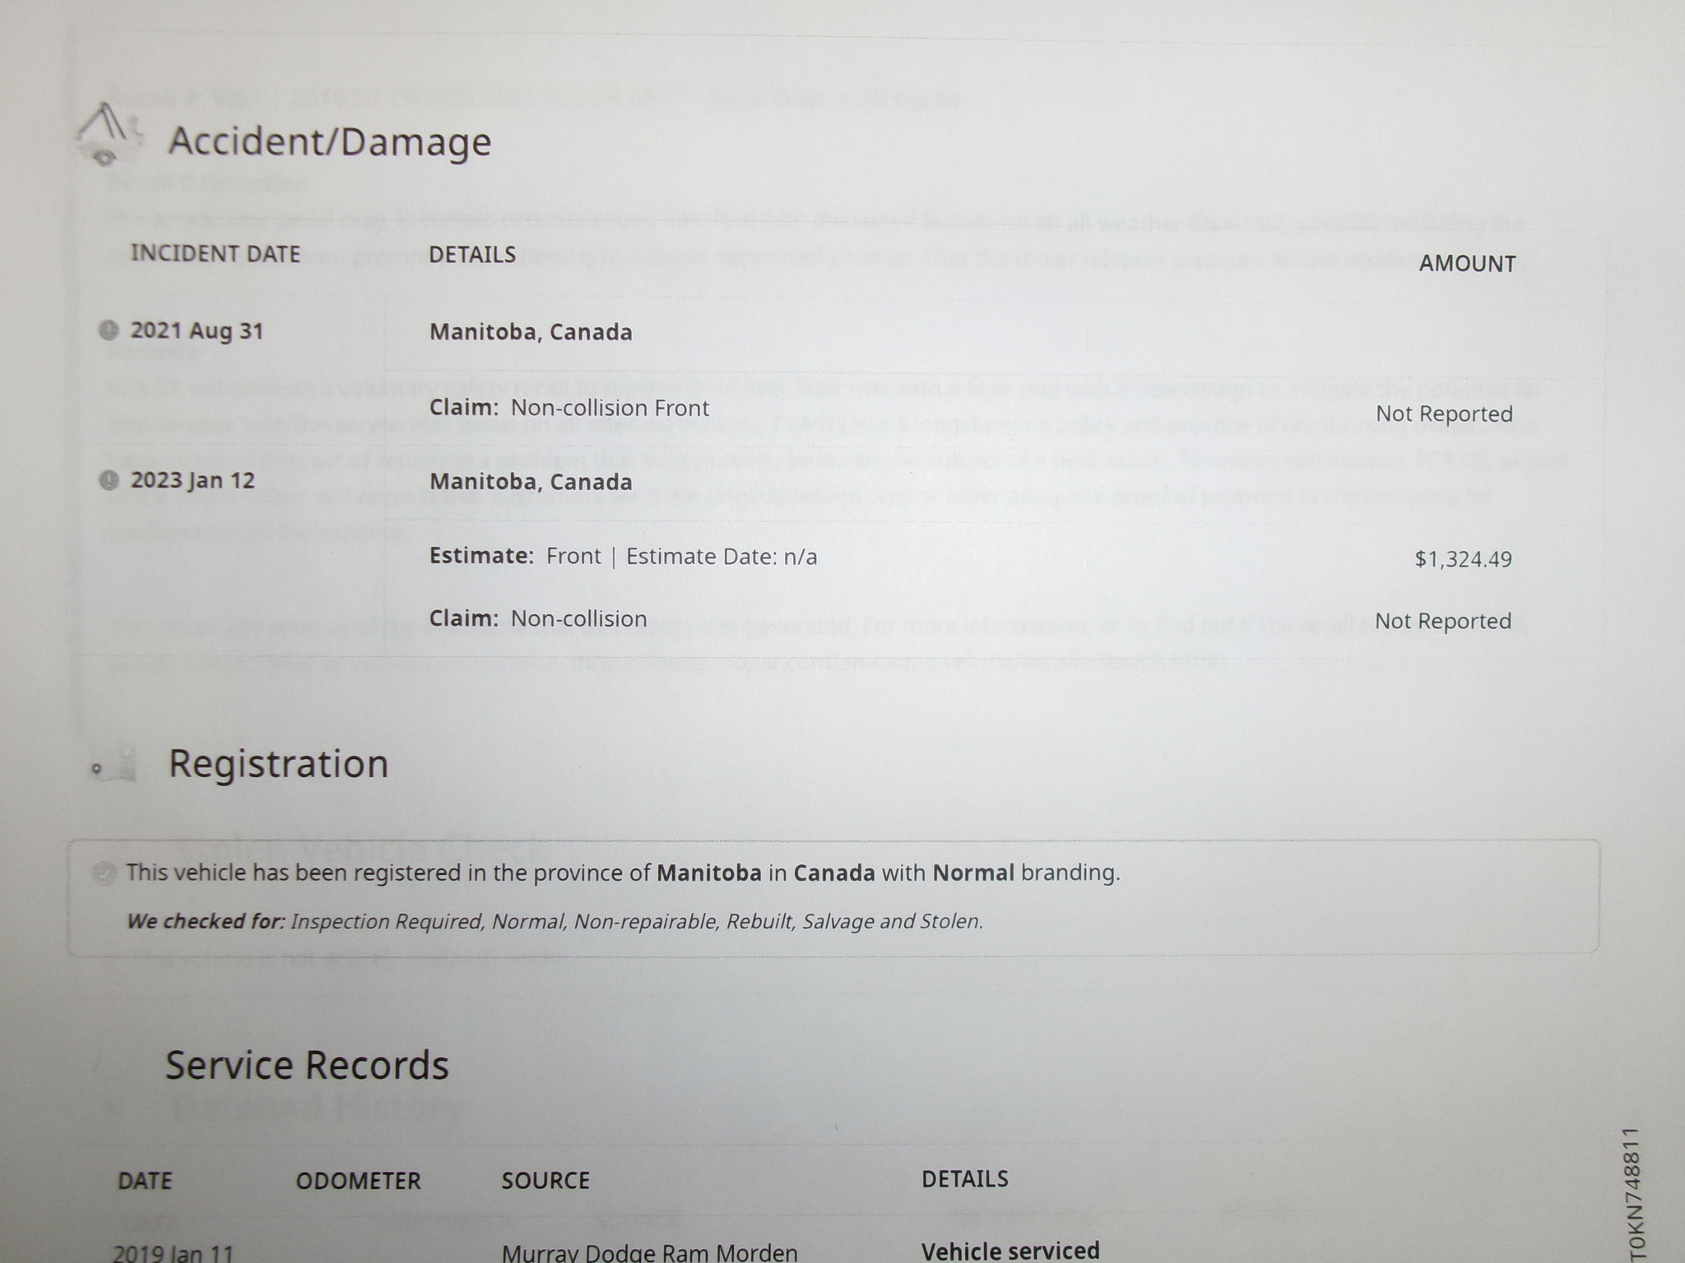1685x1263 pixels.
Task: Click the SOURCE column header
Action: point(545,1181)
